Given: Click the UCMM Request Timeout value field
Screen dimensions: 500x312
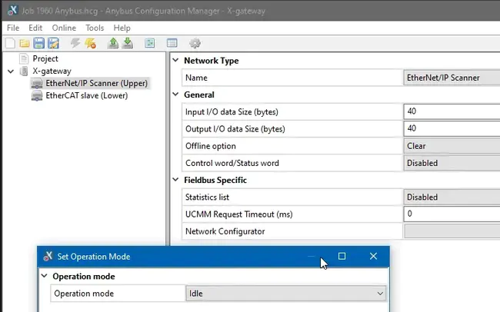Looking at the screenshot, I should [451, 214].
